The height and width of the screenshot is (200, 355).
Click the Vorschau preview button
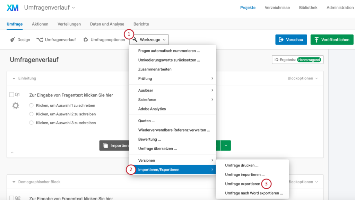291,40
